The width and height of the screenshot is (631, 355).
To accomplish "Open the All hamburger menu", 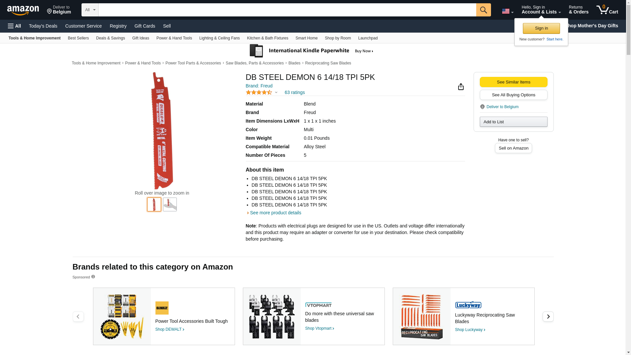I will point(14,26).
